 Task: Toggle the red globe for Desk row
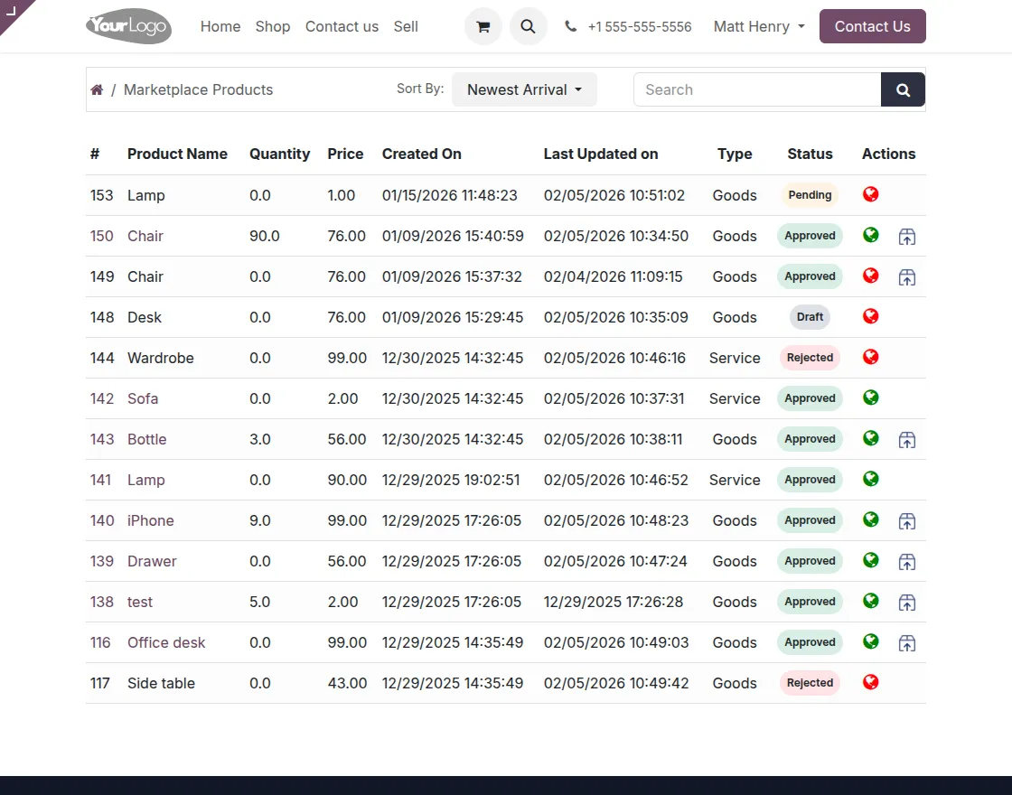(x=871, y=316)
